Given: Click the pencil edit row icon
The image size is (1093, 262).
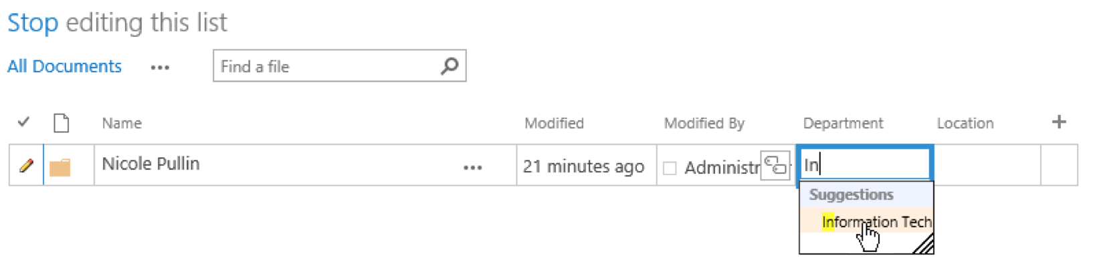Looking at the screenshot, I should [x=26, y=164].
